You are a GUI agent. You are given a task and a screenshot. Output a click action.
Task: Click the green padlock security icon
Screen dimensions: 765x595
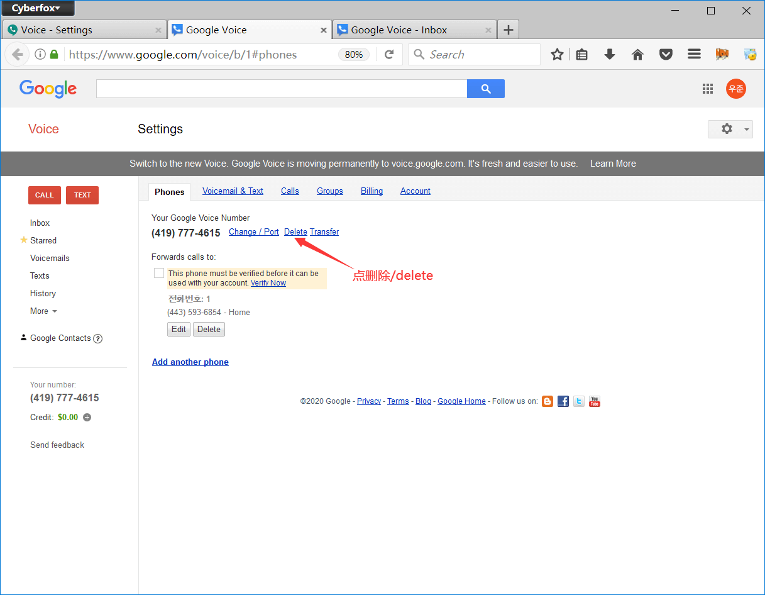pos(54,55)
